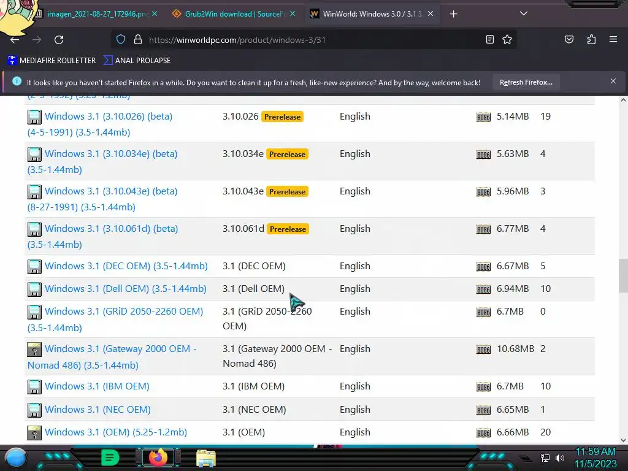
Task: Dismiss the refresh Firefox notification bar
Action: [x=613, y=82]
